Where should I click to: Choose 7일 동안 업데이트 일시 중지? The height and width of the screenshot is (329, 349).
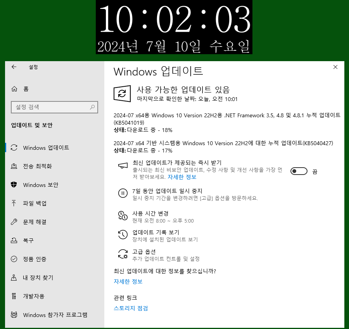167,191
